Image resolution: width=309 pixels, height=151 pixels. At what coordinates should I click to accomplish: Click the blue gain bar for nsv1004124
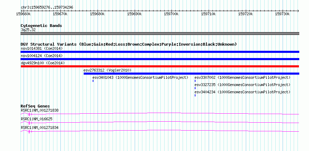[x=160, y=59]
